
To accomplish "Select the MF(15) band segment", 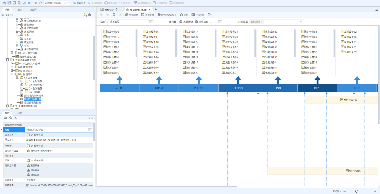I will pos(119,88).
